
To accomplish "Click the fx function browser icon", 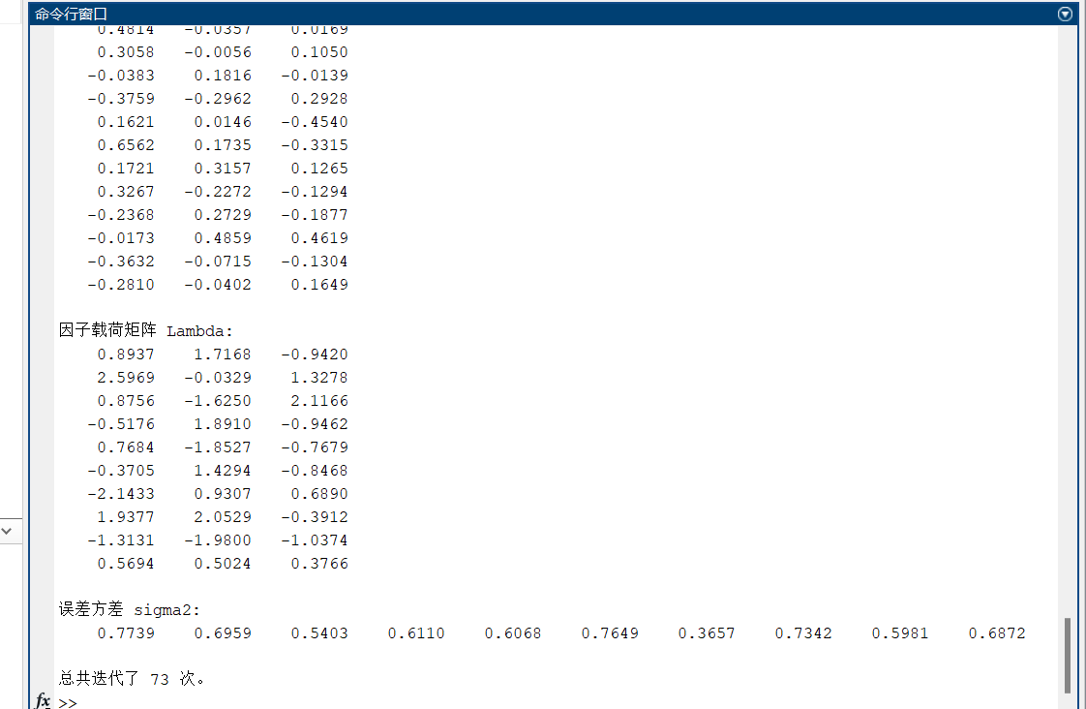I will point(43,700).
